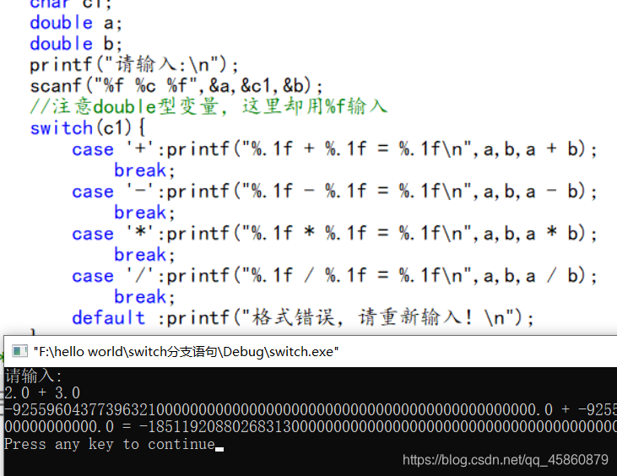
Task: Click the break after case '+'
Action: [144, 170]
